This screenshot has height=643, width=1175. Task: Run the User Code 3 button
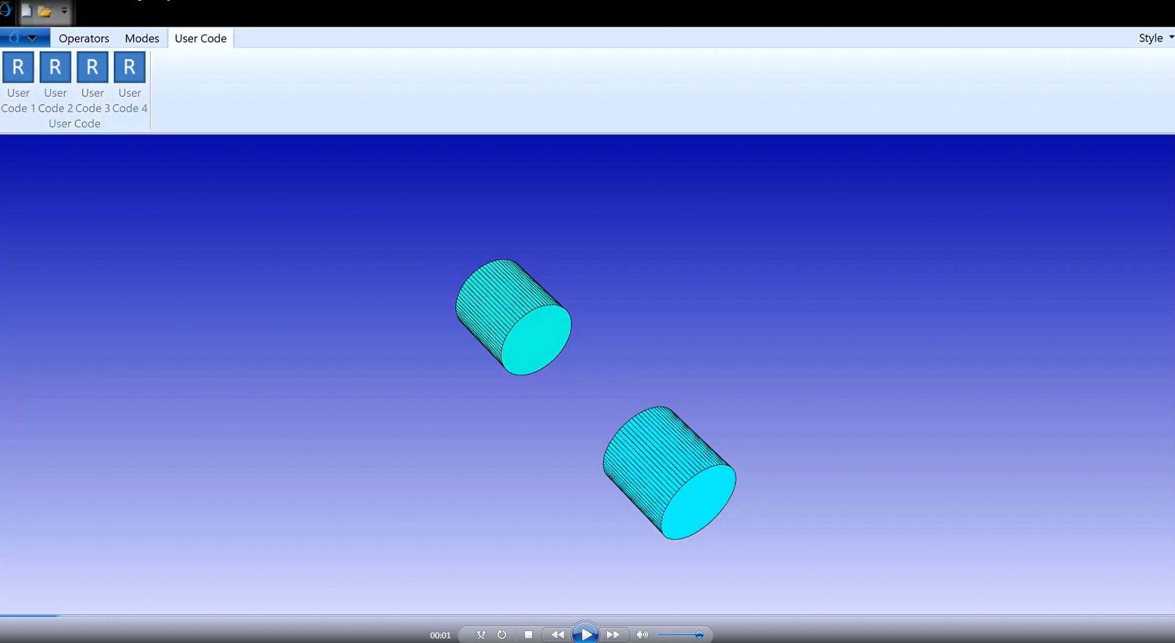click(x=93, y=83)
